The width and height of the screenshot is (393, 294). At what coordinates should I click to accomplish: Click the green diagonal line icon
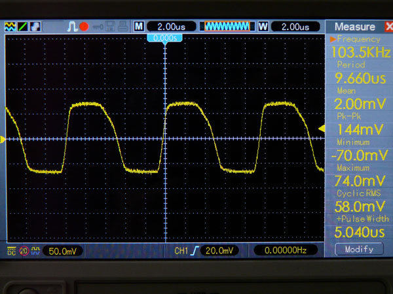tap(23, 27)
